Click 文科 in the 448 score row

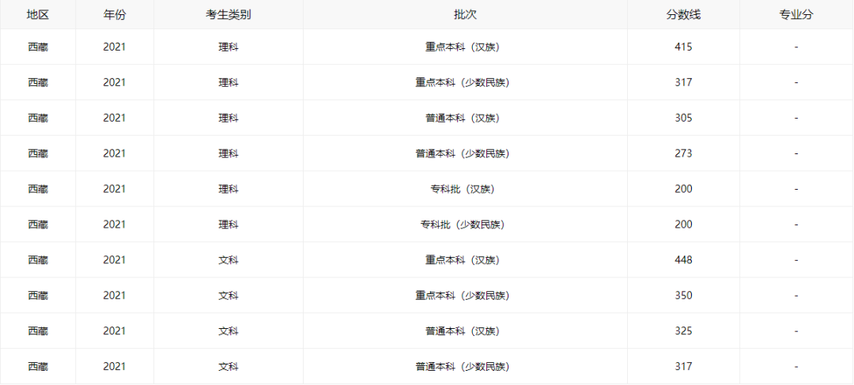click(x=228, y=260)
